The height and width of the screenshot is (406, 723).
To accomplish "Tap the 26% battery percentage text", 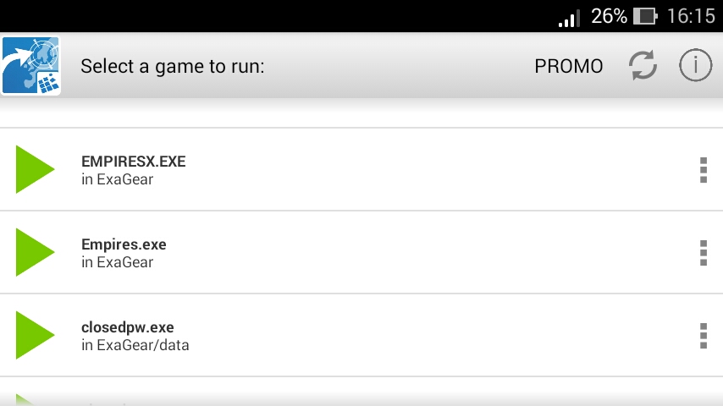I will coord(609,16).
